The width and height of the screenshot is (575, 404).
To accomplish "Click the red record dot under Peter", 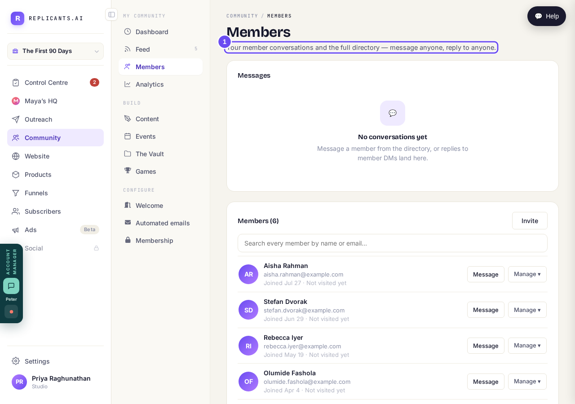I will click(x=11, y=312).
